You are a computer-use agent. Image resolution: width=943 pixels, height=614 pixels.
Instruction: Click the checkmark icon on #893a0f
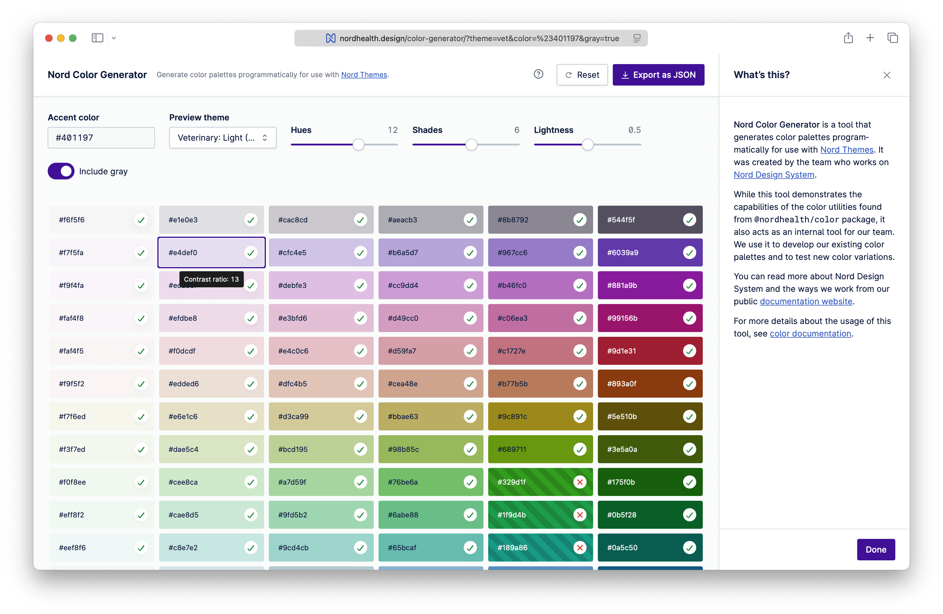pos(689,384)
